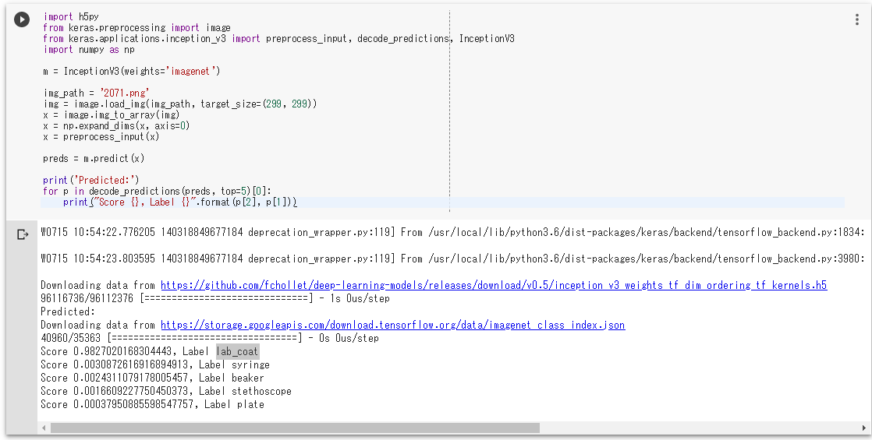The height and width of the screenshot is (440, 872).
Task: Click the 'from keras.preprocessing import image' line
Action: (136, 28)
